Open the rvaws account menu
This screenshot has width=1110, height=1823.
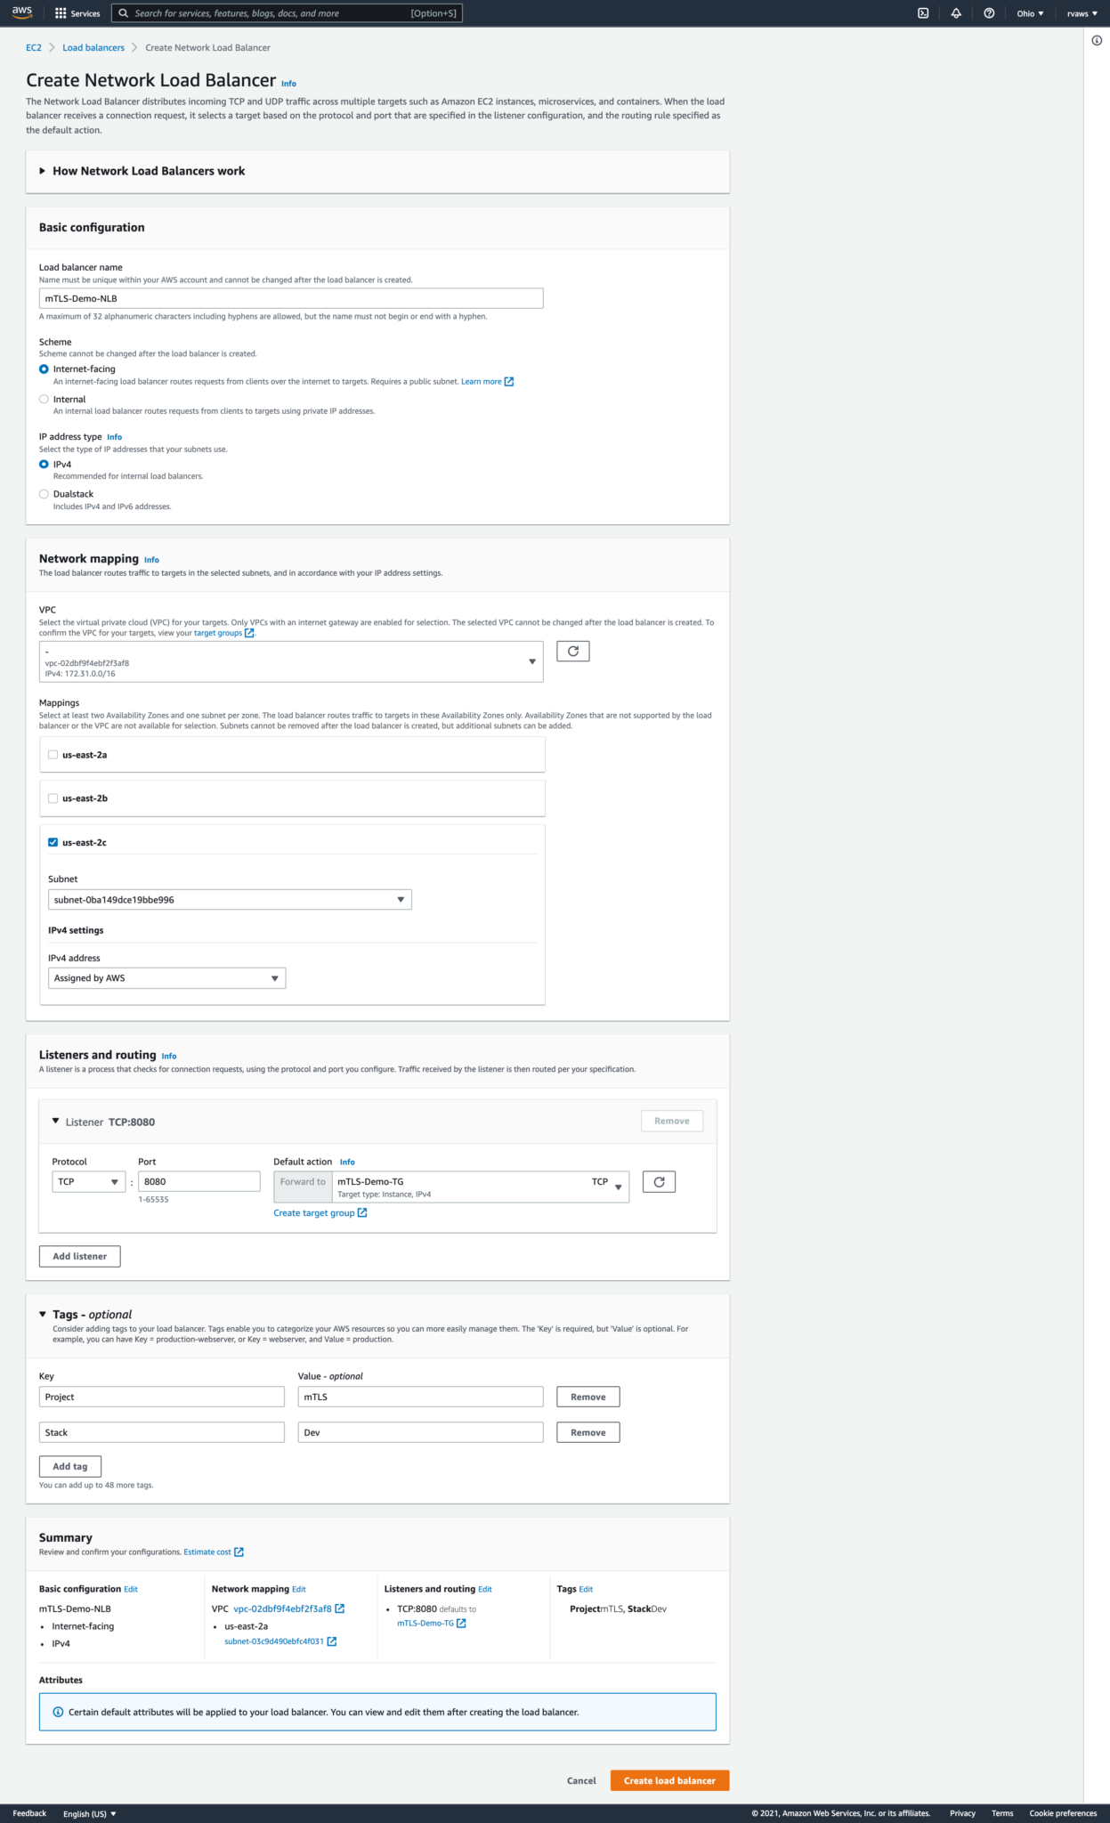(1082, 13)
